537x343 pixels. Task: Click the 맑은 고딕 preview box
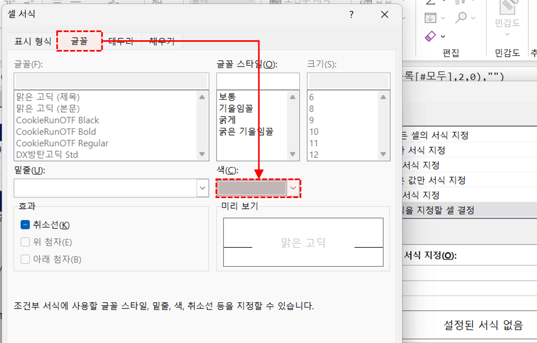[303, 242]
